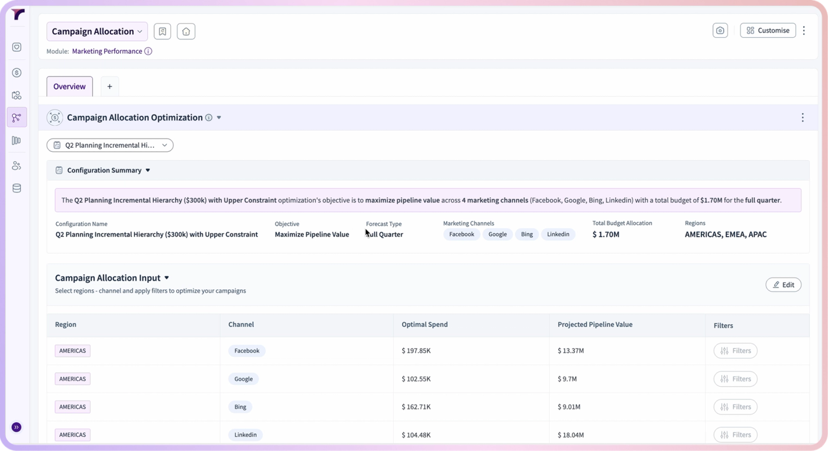Open the dollar sign sidebar icon
This screenshot has height=451, width=828.
17,73
